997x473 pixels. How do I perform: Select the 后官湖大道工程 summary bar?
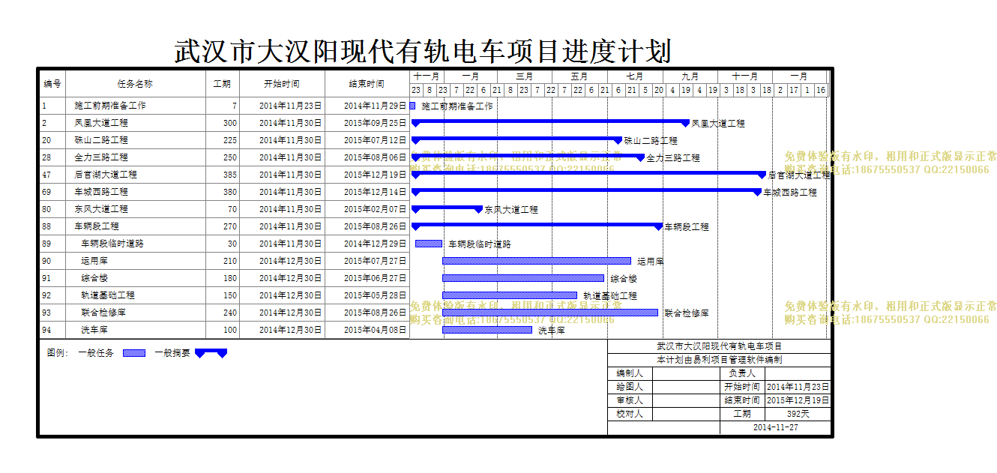pyautogui.click(x=589, y=174)
